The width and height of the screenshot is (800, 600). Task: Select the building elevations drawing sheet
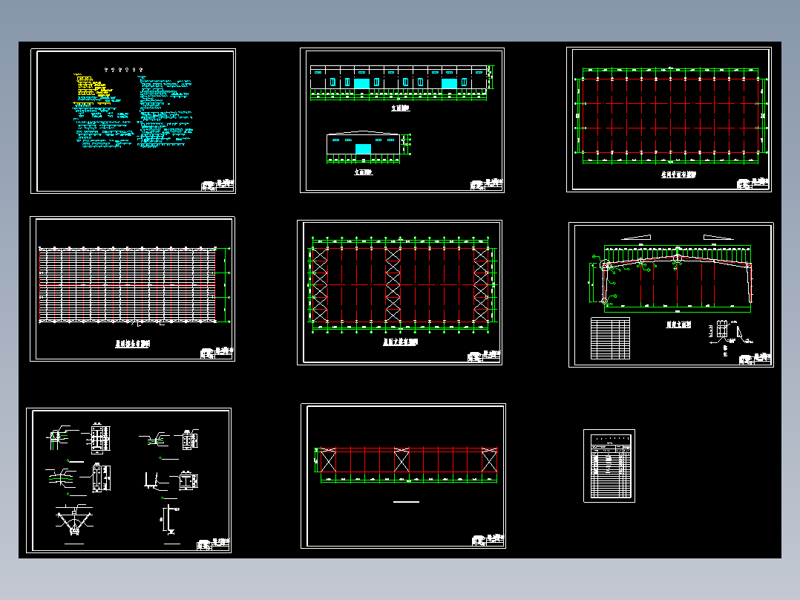[402, 120]
